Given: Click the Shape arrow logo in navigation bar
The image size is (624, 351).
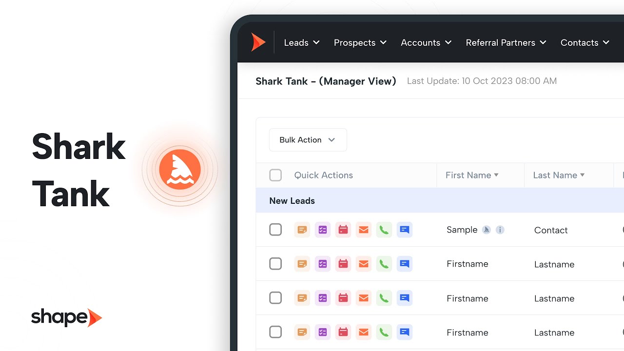Looking at the screenshot, I should tap(258, 42).
